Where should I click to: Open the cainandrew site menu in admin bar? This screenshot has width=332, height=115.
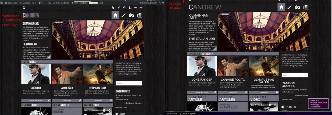click(x=11, y=3)
